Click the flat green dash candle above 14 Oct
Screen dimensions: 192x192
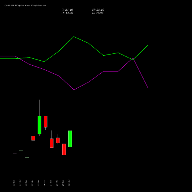21,151
